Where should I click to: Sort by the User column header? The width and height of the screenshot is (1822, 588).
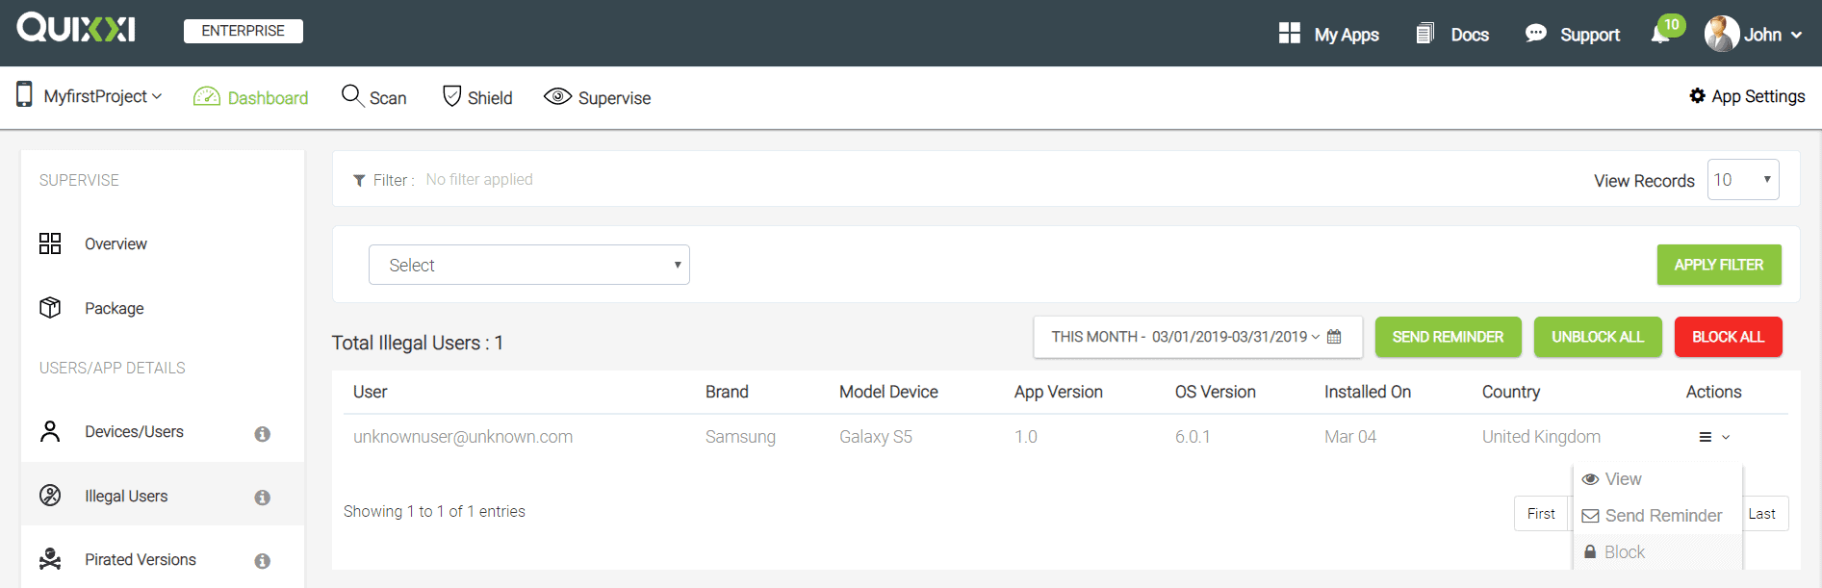pos(371,392)
